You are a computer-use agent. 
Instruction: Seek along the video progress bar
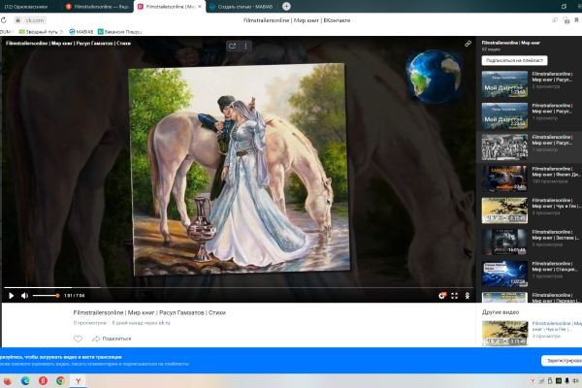pyautogui.click(x=238, y=287)
